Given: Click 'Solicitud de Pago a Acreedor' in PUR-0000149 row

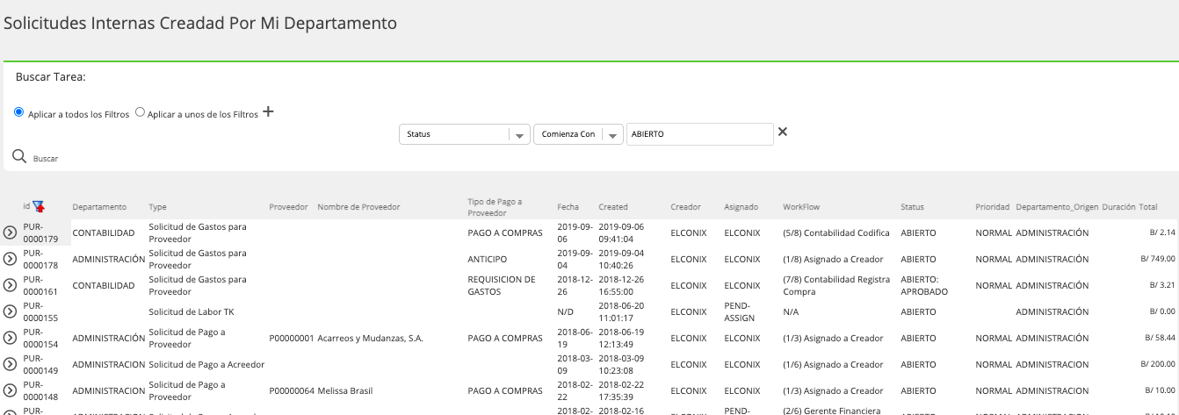Looking at the screenshot, I should (x=206, y=364).
